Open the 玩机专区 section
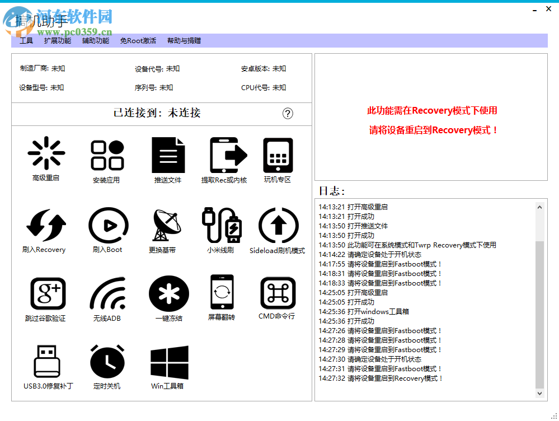The height and width of the screenshot is (421, 559). [278, 160]
